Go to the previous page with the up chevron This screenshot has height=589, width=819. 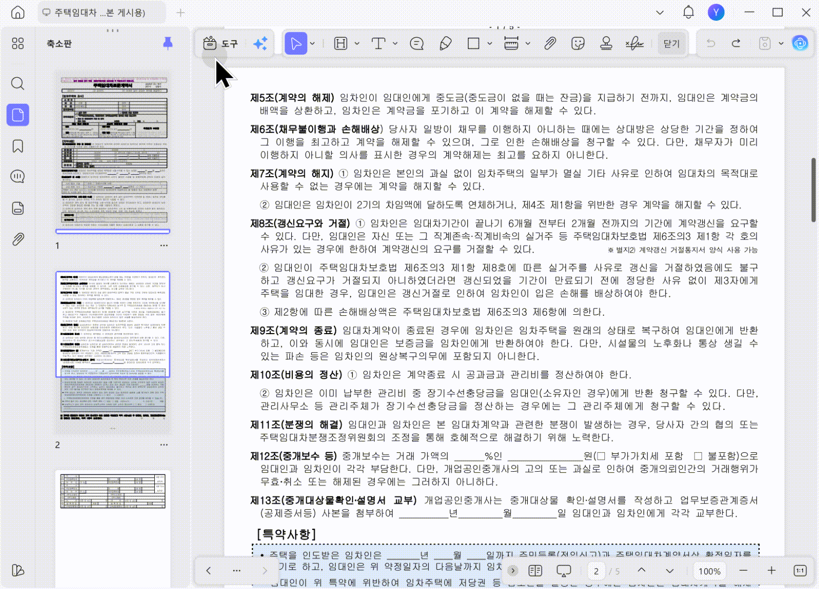642,571
